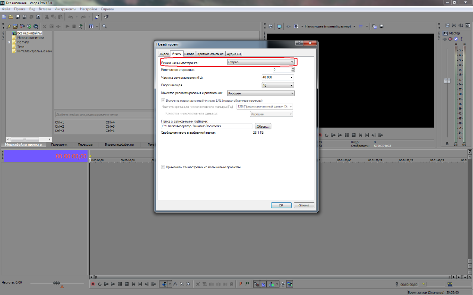Click the Dim output icon in Master panel
Viewport: 473px width, 295px height.
461,25
